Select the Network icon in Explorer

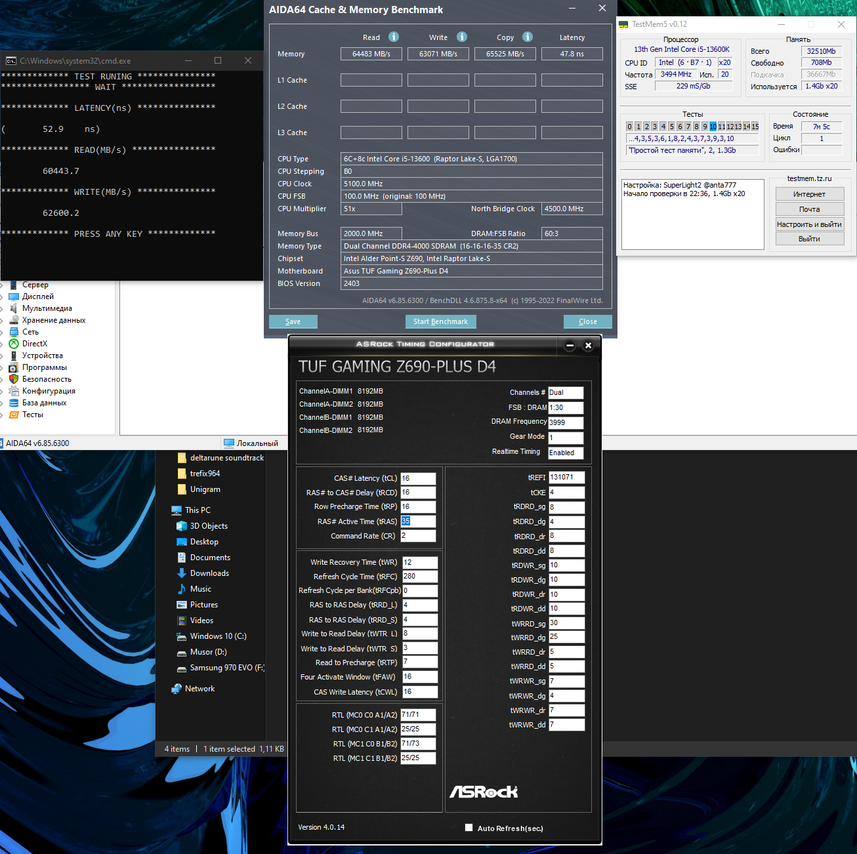177,689
